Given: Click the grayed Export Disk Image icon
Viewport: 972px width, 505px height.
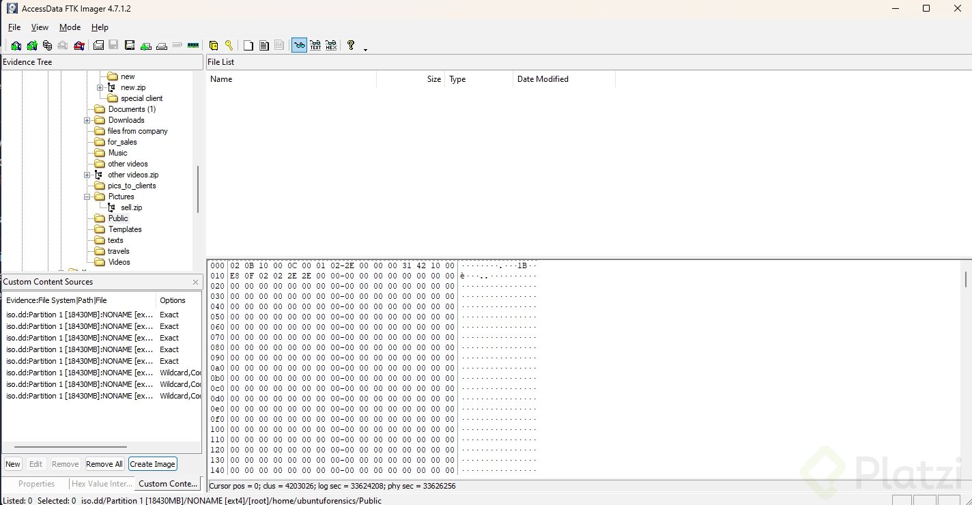Looking at the screenshot, I should (x=113, y=46).
